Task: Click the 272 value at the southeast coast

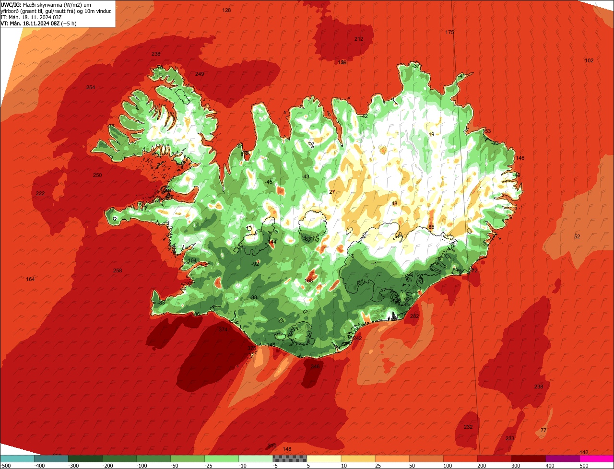Action: 473,271
